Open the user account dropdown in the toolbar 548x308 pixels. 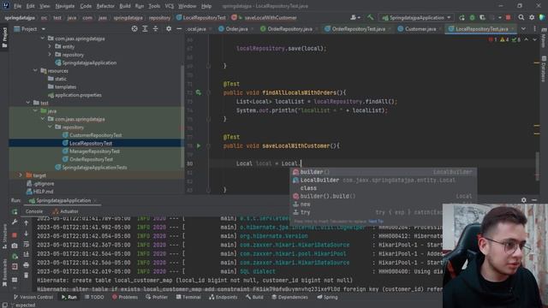[355, 17]
